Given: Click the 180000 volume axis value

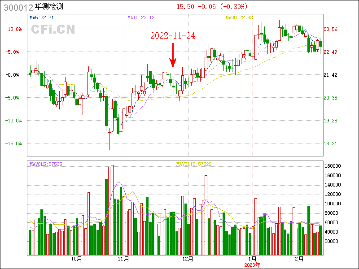Looking at the screenshot, I should pyautogui.click(x=333, y=166).
